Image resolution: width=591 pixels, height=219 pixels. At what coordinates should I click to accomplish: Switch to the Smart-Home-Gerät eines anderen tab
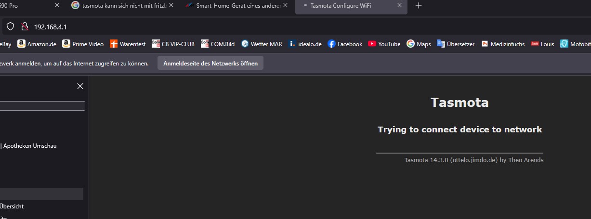click(236, 5)
